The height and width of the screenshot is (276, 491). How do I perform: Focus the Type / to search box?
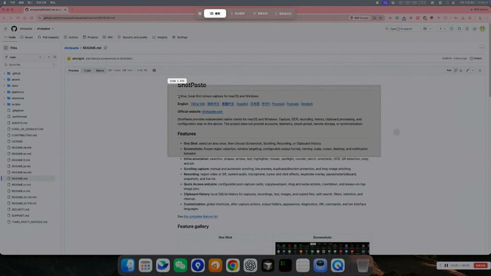[x=403, y=29]
